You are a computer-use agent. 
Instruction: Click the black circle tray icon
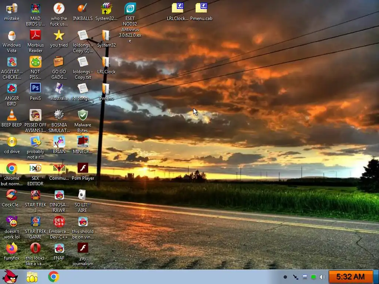tap(285, 277)
